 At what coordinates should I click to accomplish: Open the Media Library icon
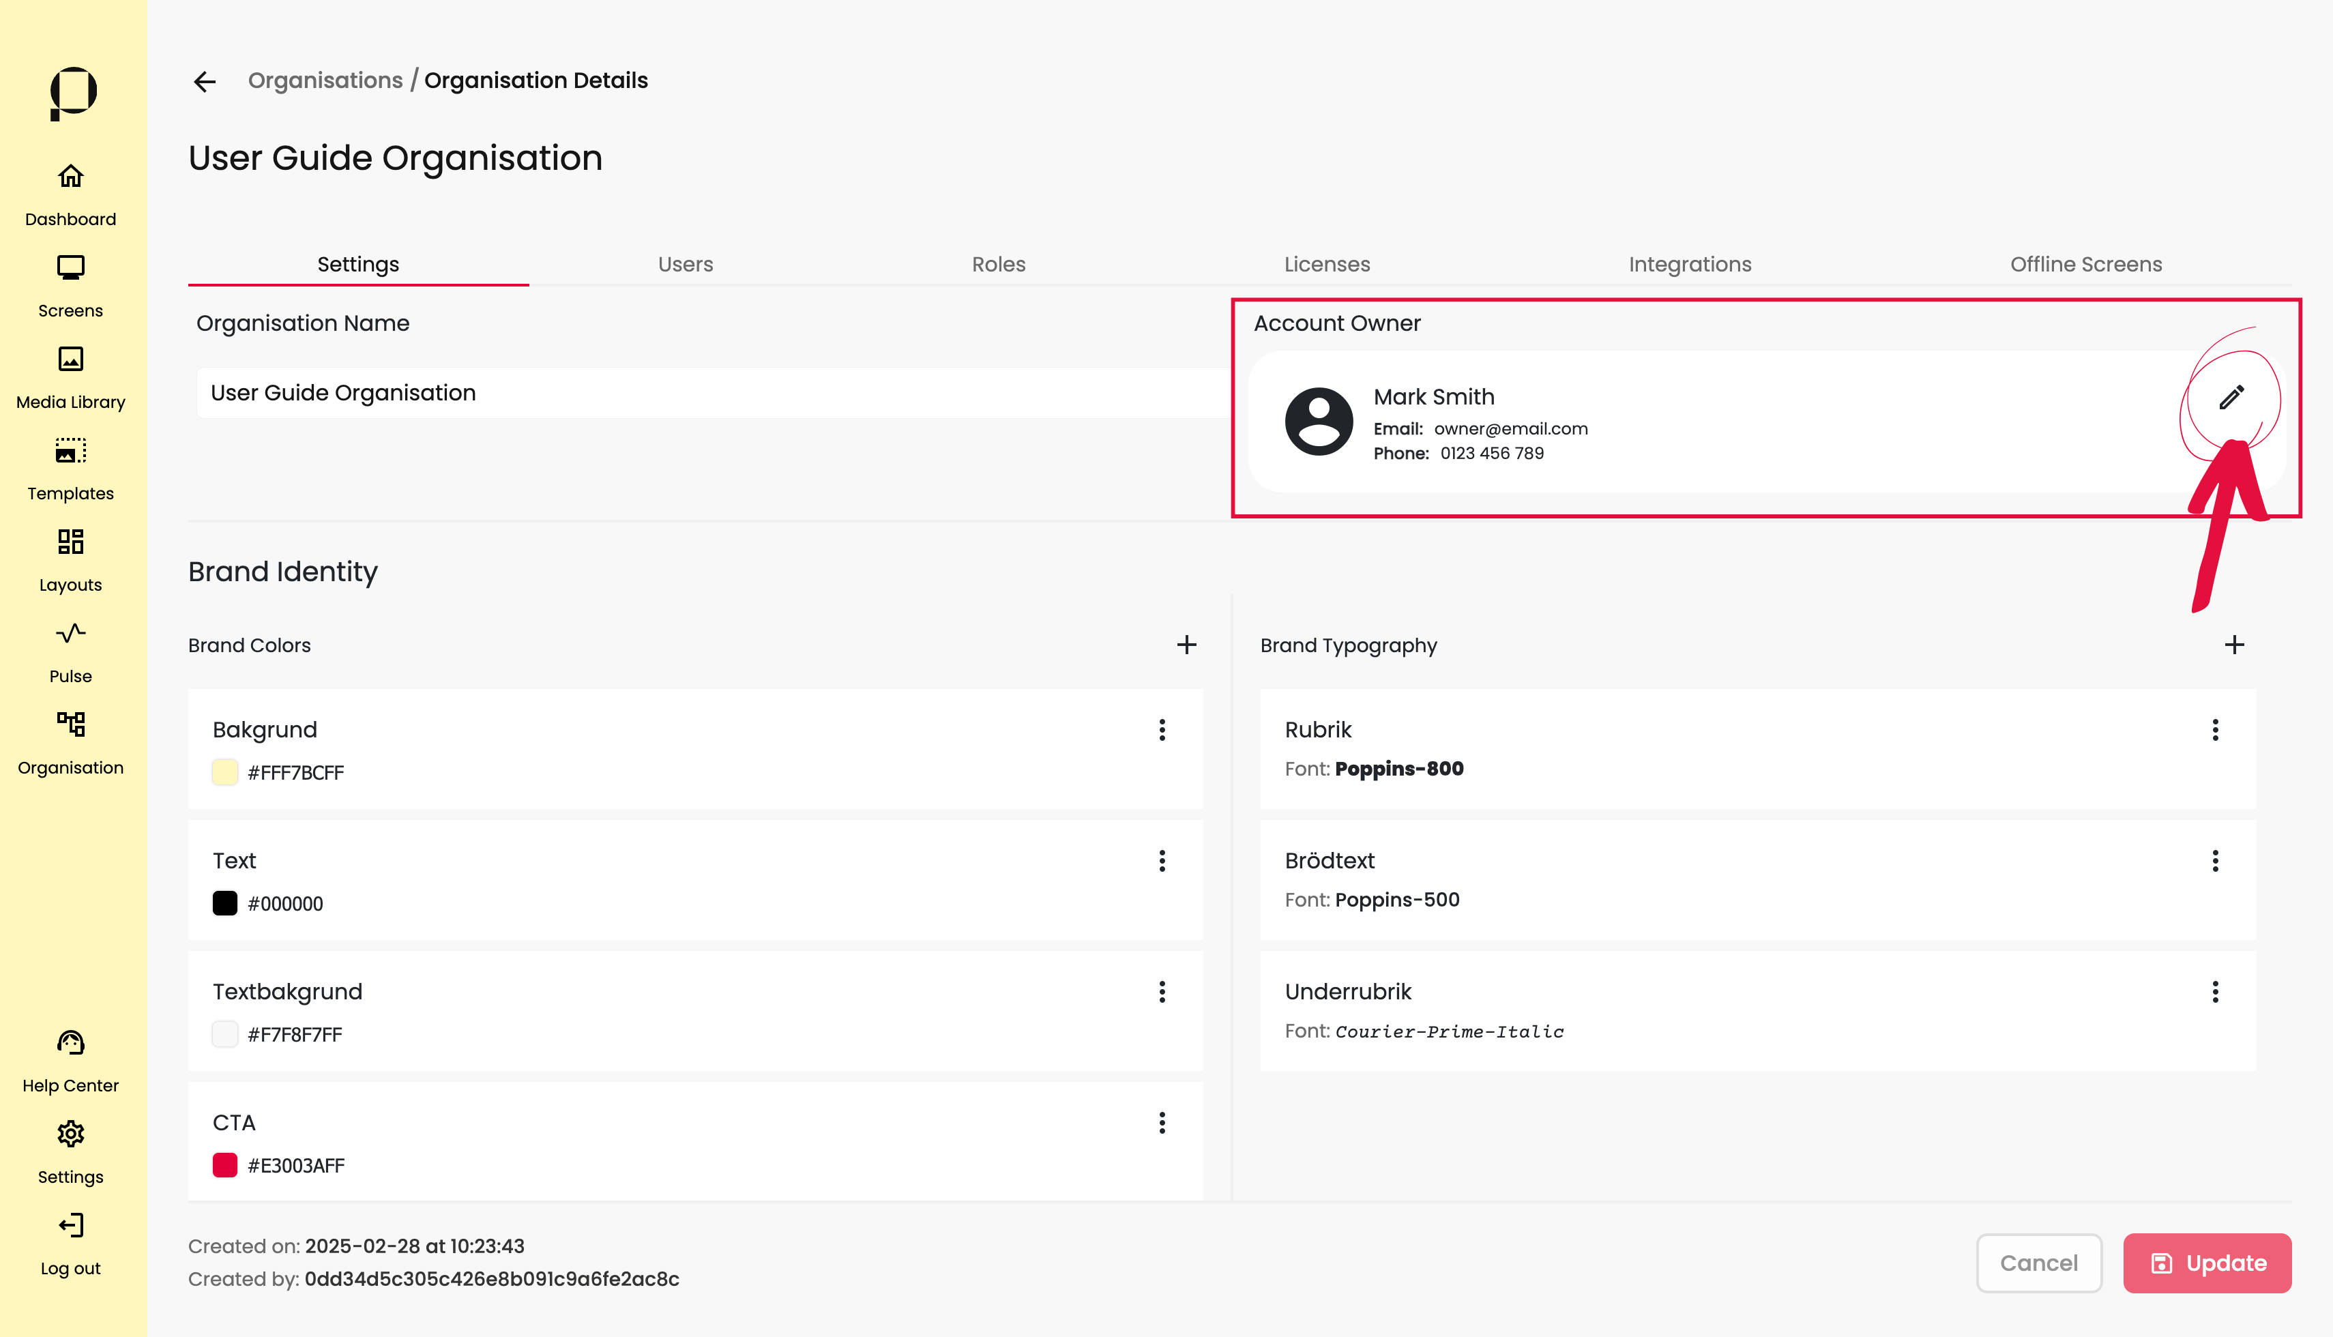(x=71, y=359)
